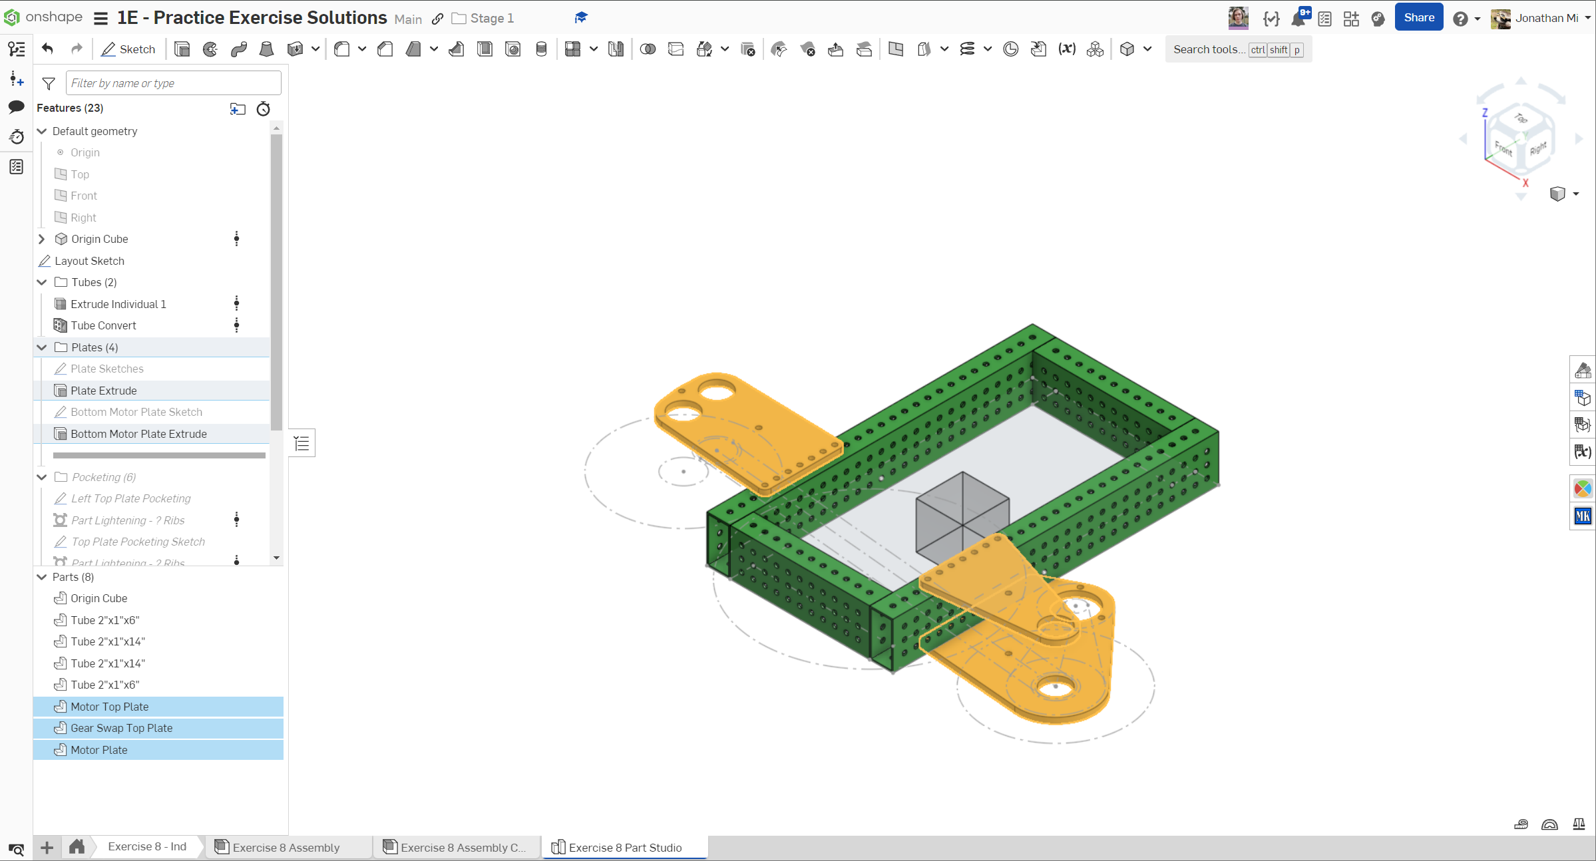Expand the Origin Cube feature
Viewport: 1596px width, 861px height.
(x=42, y=239)
